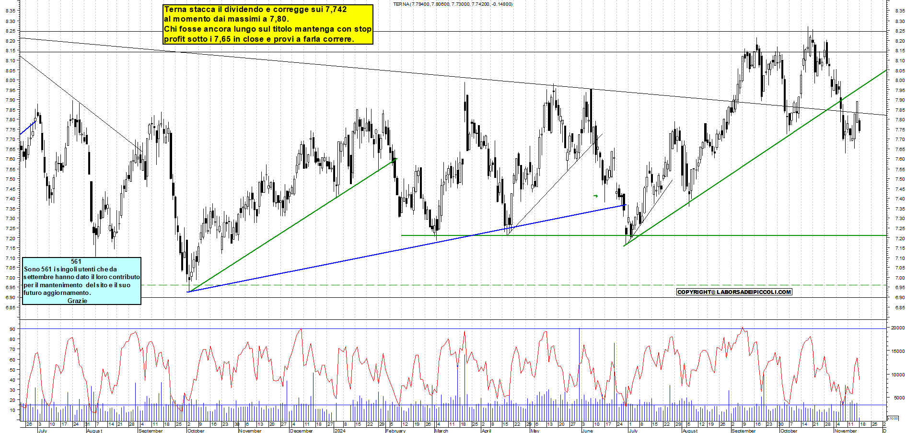Click the cyan '561' contributors message box
Screen dimensions: 906x433
click(x=82, y=281)
